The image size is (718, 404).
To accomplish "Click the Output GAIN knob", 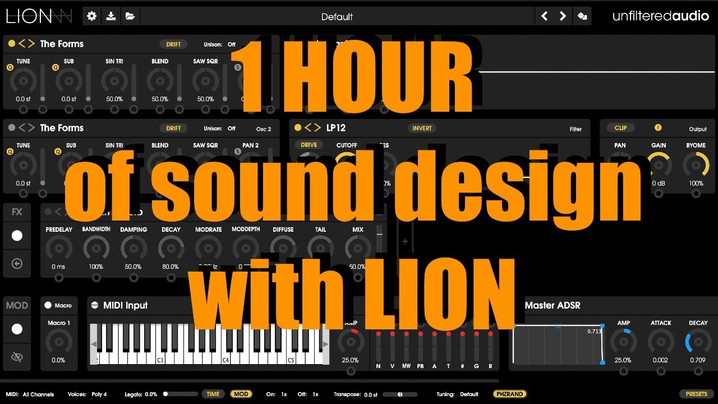I will coord(659,165).
